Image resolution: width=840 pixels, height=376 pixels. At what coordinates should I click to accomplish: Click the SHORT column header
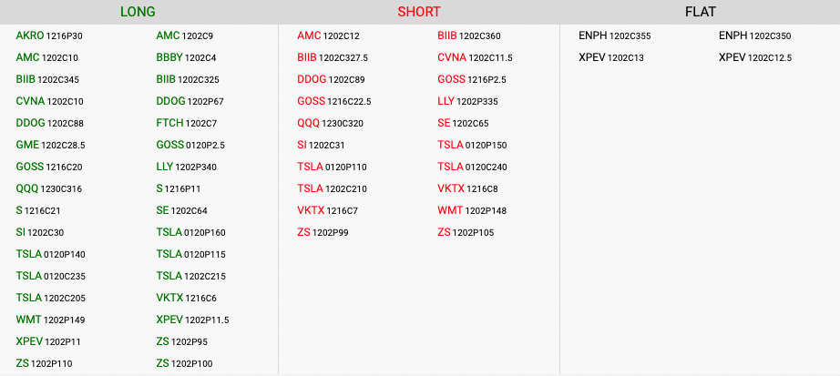click(418, 12)
